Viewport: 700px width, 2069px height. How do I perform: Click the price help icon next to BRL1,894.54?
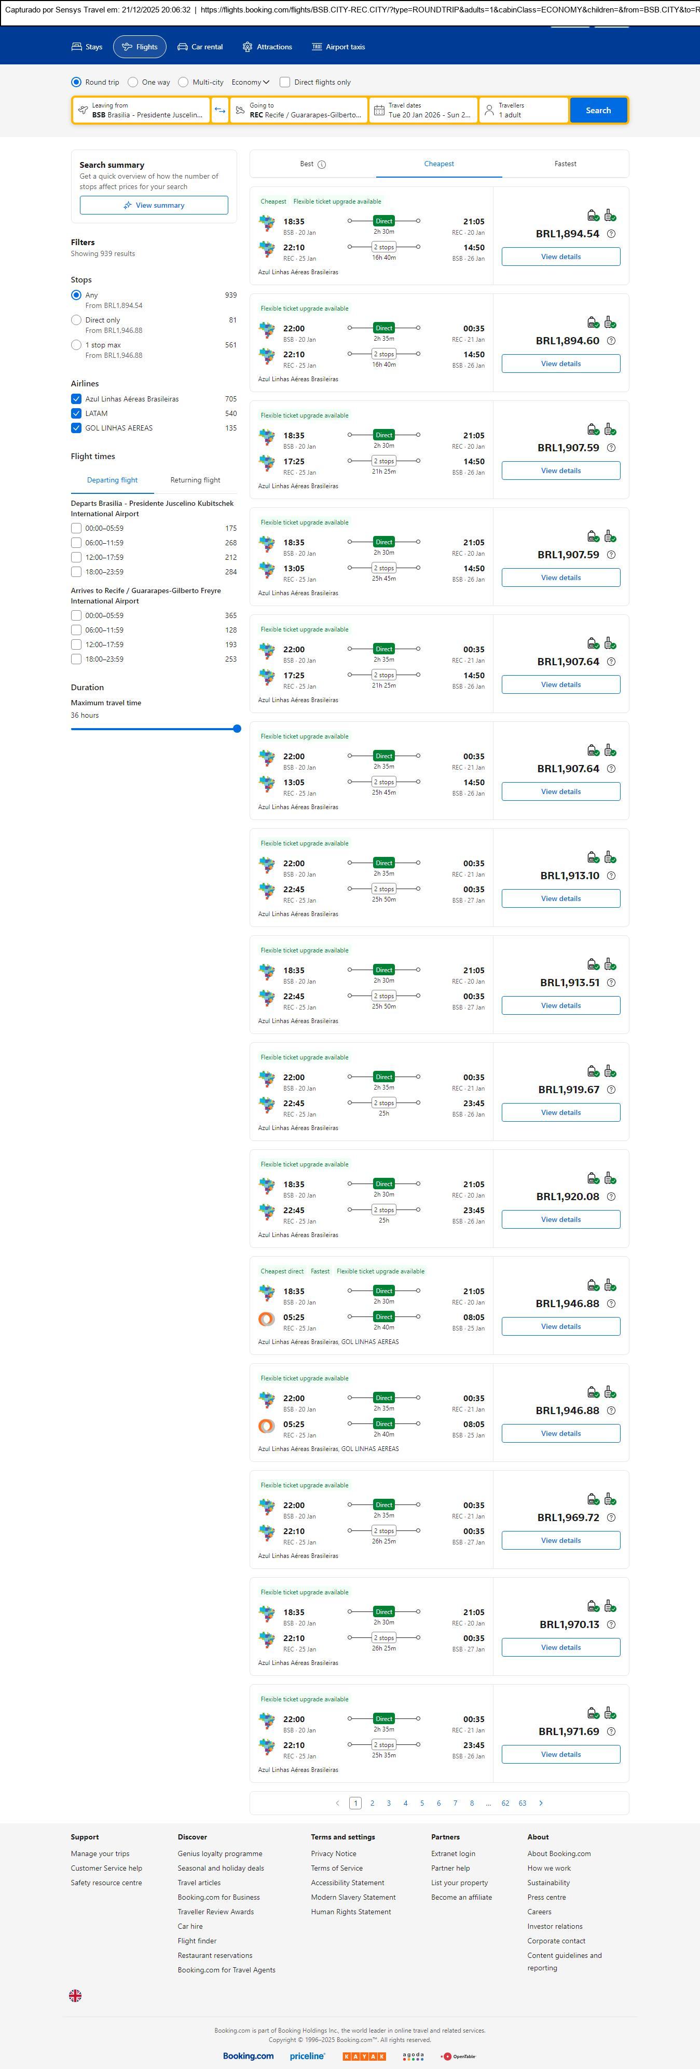[x=611, y=234]
